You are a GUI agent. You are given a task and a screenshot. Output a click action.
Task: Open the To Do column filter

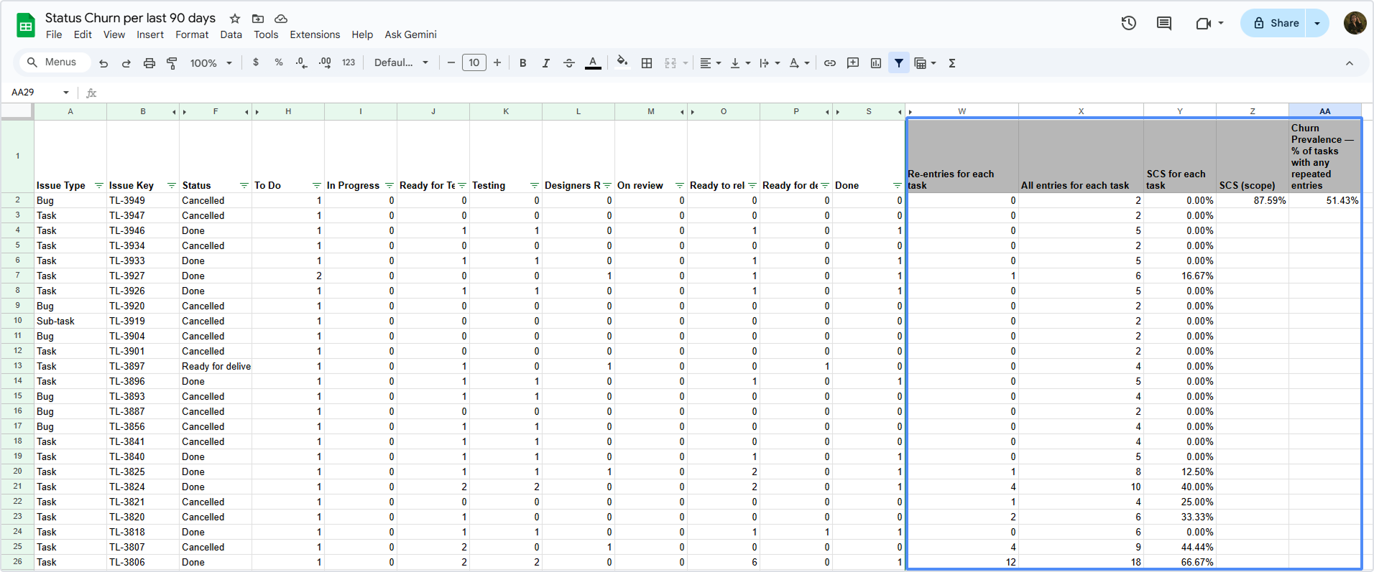(x=317, y=185)
